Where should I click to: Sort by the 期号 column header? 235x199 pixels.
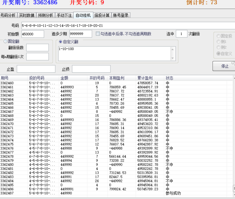(14, 78)
